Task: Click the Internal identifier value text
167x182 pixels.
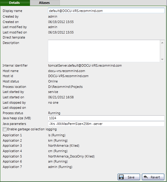Action: point(85,65)
